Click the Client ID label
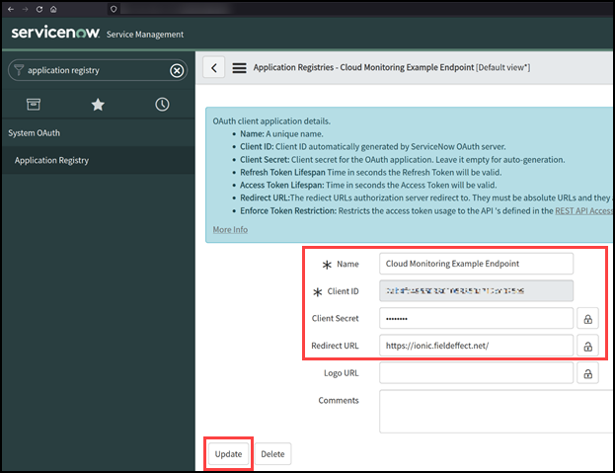 pos(343,291)
